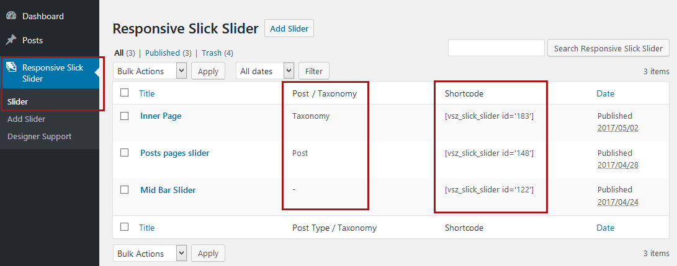Click the Dashboard gauge icon
Image resolution: width=677 pixels, height=266 pixels.
point(11,16)
